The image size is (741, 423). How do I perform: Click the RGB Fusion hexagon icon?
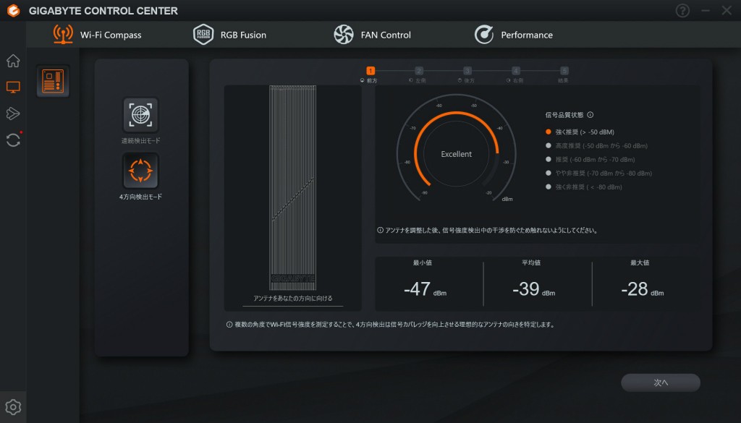(203, 35)
